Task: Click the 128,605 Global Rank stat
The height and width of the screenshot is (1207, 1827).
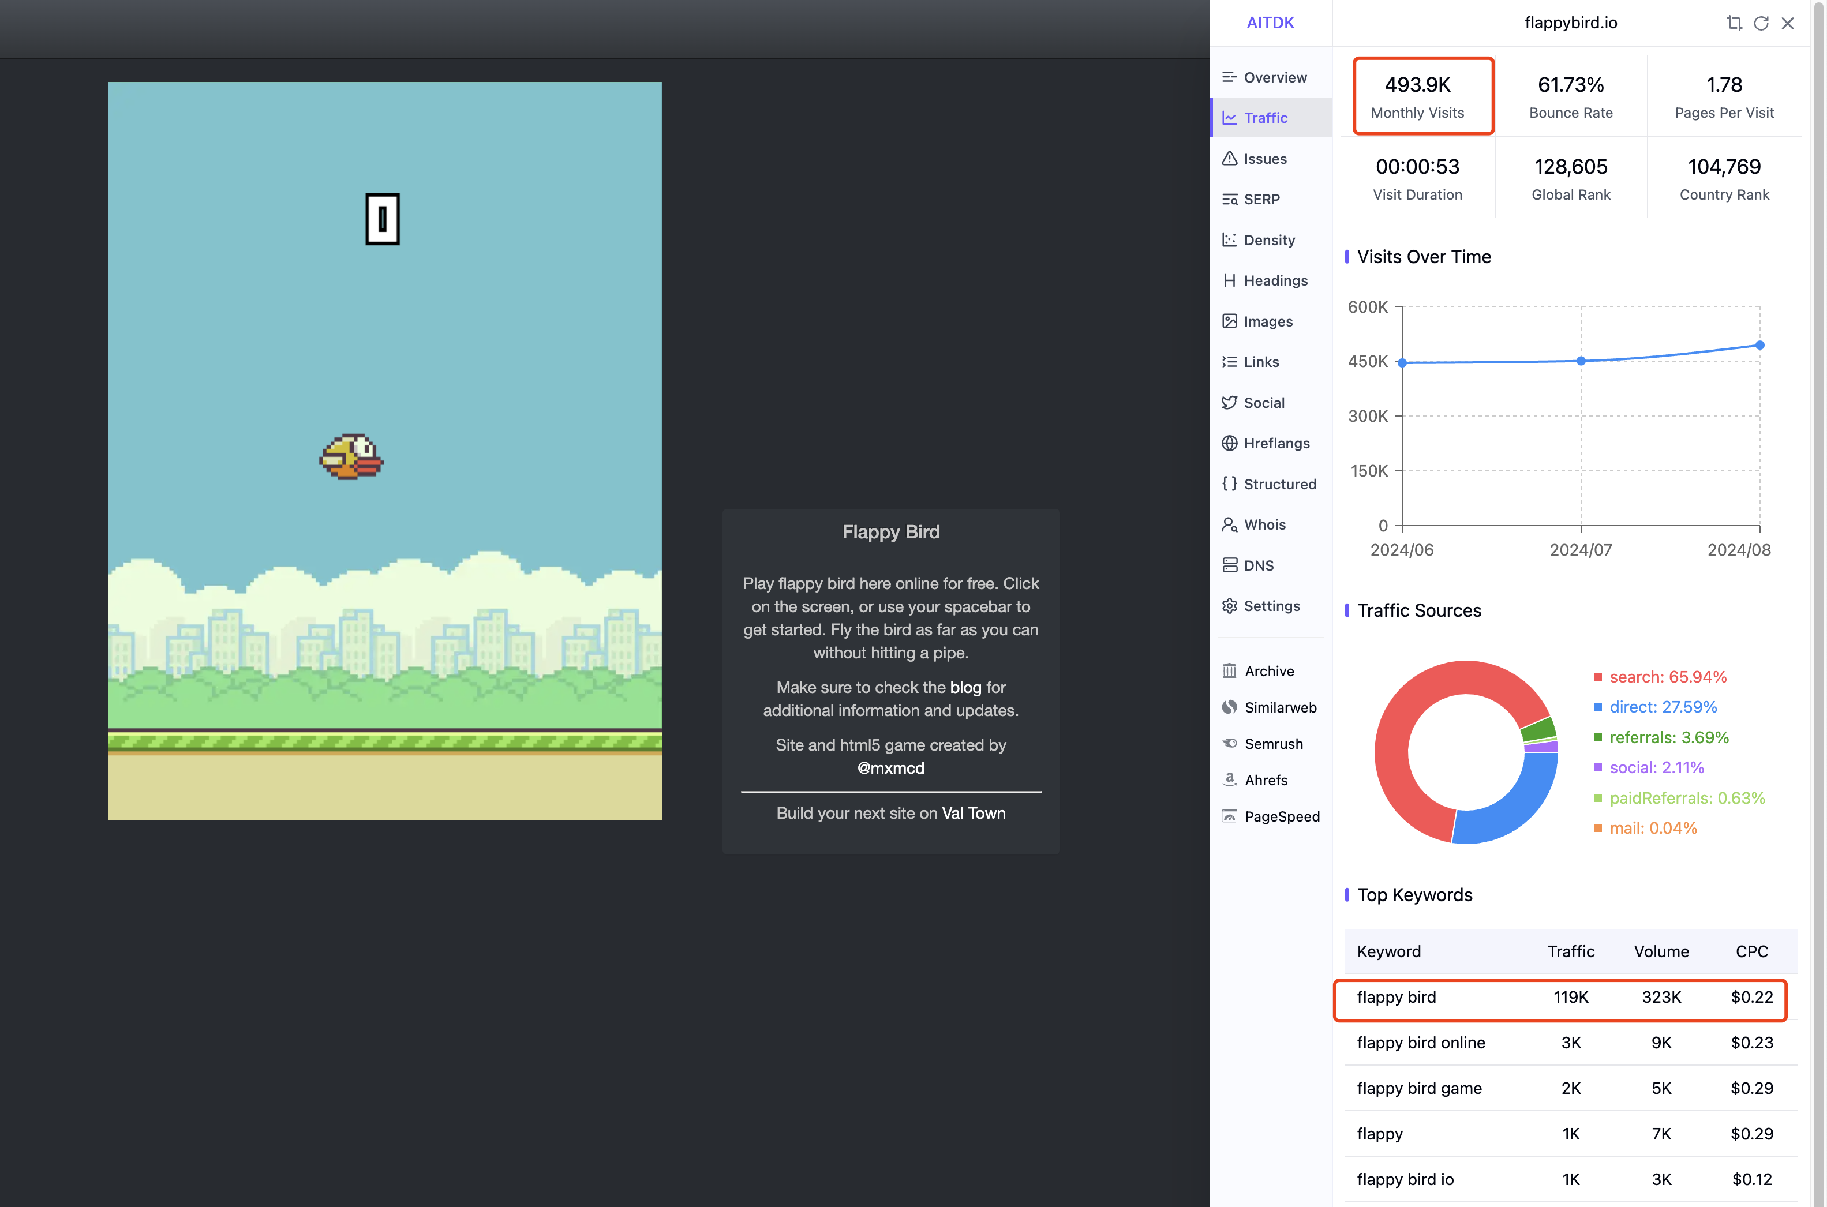Action: coord(1571,179)
